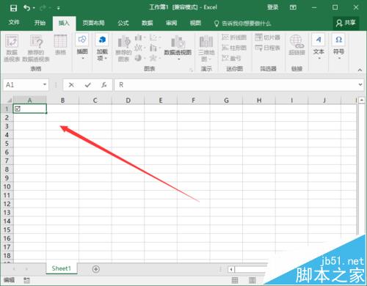Click the Save icon in quick access toolbar
This screenshot has height=286, width=367.
click(x=13, y=8)
